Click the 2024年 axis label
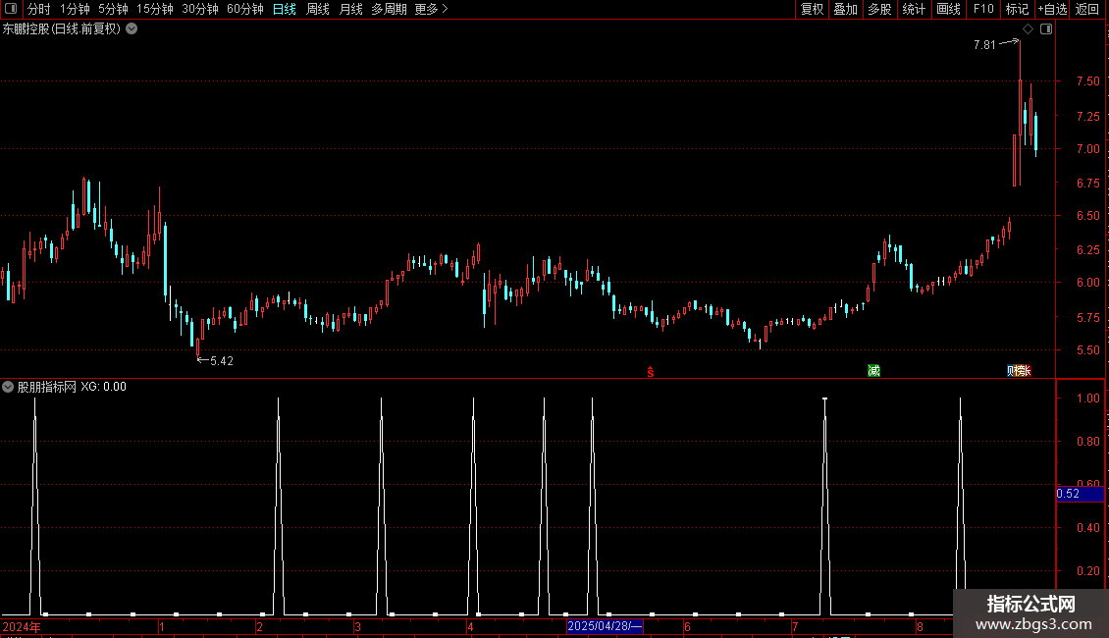This screenshot has width=1109, height=638. pyautogui.click(x=22, y=626)
